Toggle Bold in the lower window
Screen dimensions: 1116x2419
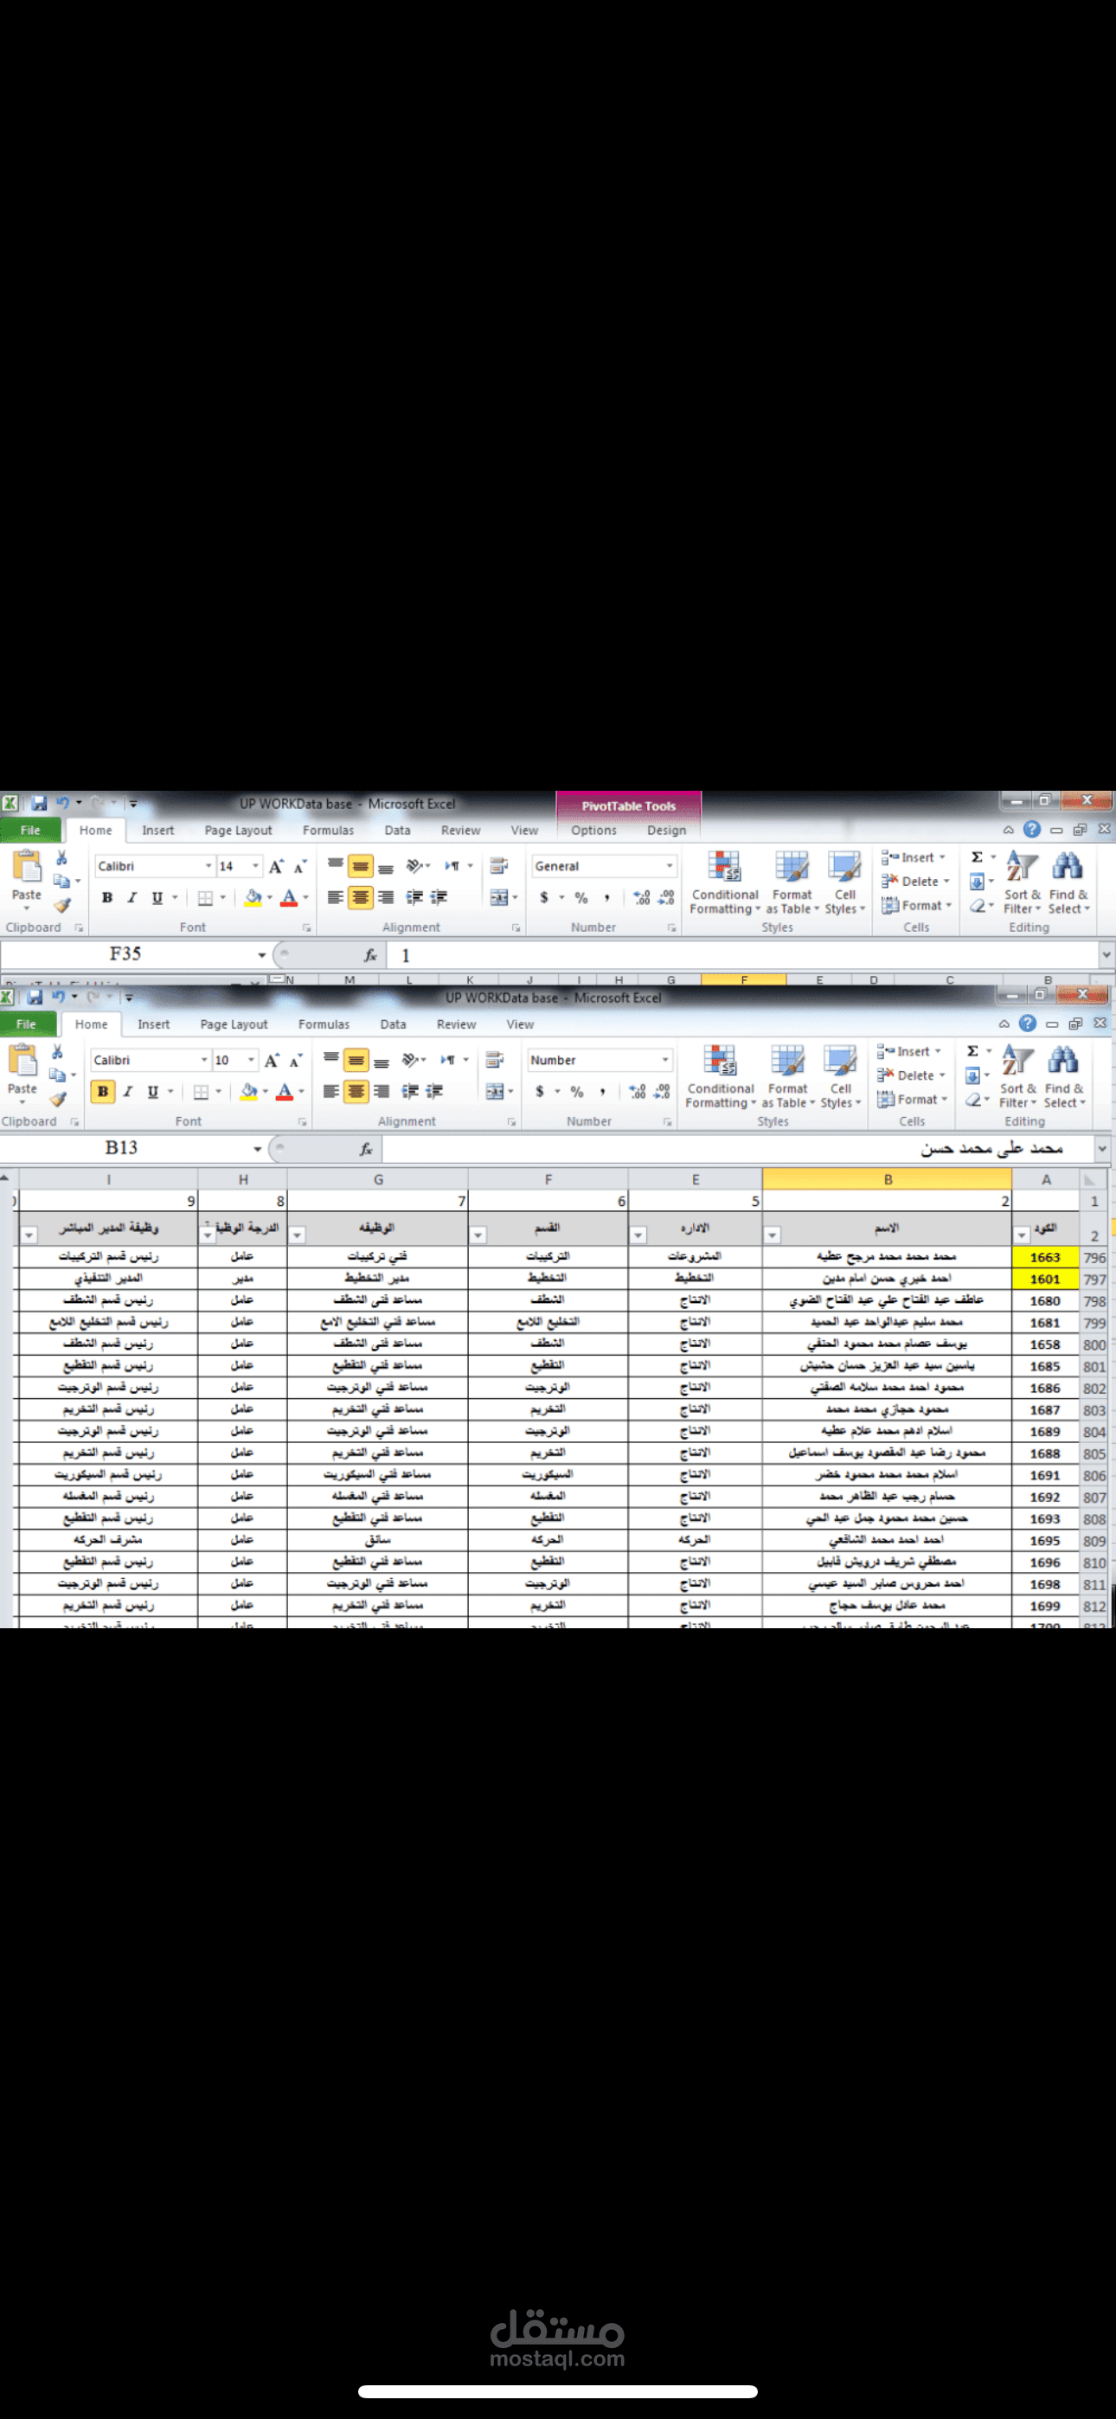(x=102, y=1091)
